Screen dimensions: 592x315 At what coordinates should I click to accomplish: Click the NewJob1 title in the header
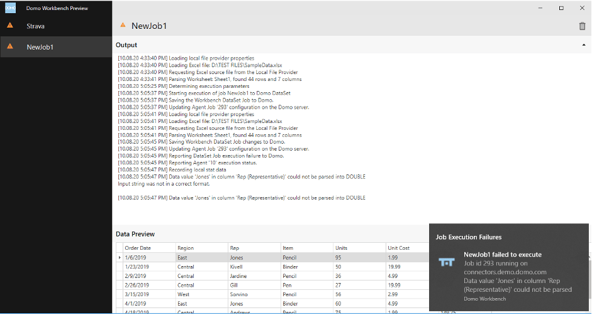click(148, 26)
